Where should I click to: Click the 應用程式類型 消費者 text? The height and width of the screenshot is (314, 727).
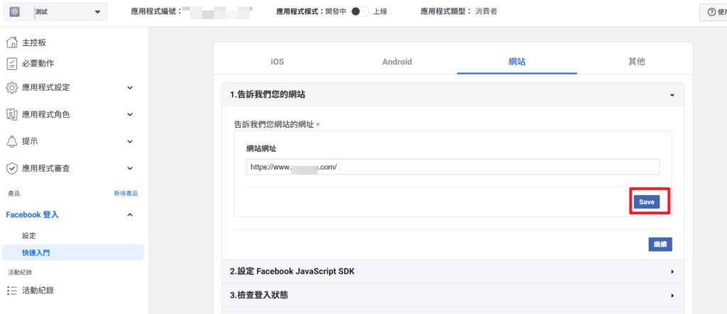[459, 12]
